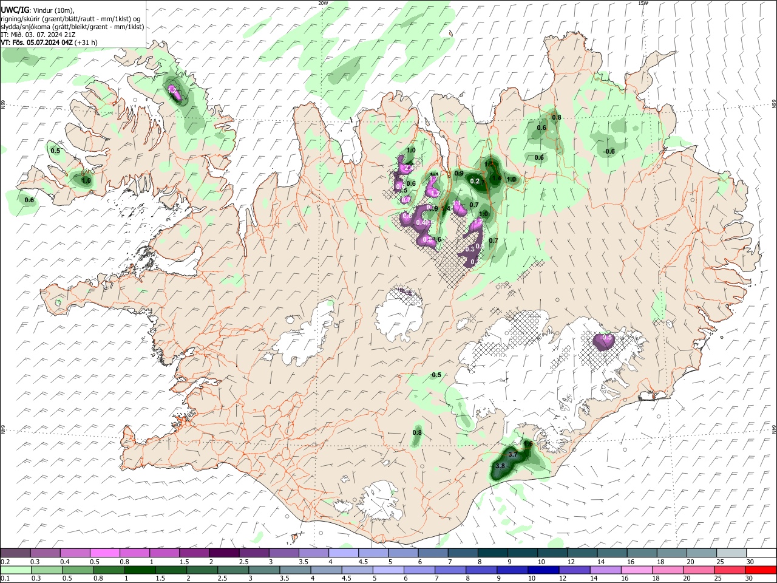
Task: Click the light gray 25 swatch, upper scale
Action: coord(730,553)
